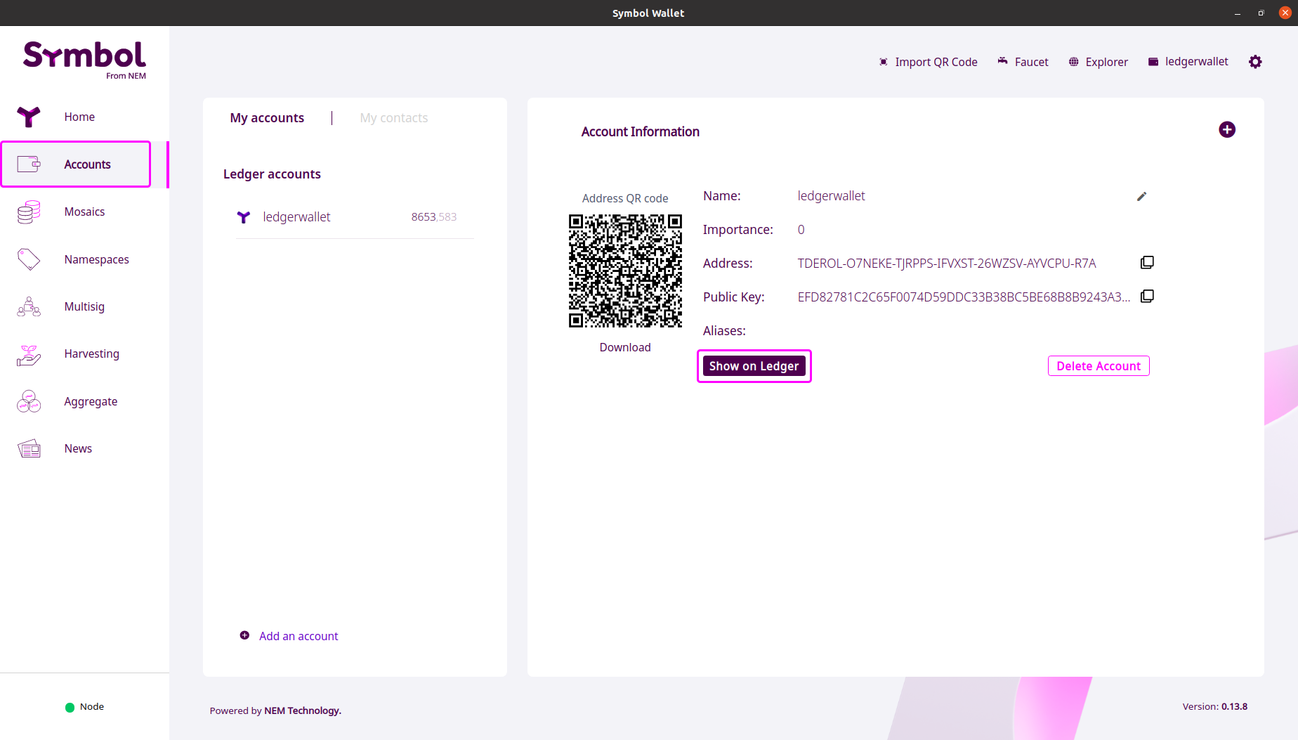Image resolution: width=1298 pixels, height=740 pixels.
Task: Click the News newspaper icon
Action: [29, 448]
